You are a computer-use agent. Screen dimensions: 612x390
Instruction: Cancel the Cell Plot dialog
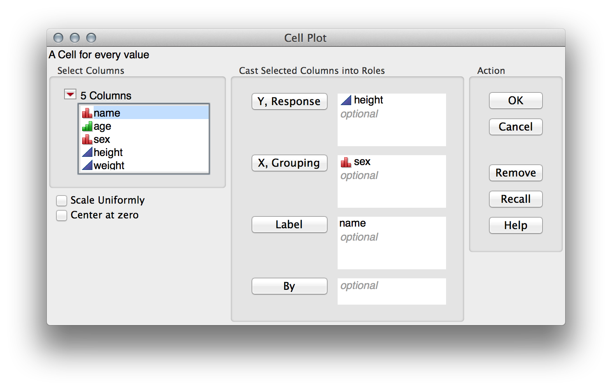pyautogui.click(x=515, y=127)
